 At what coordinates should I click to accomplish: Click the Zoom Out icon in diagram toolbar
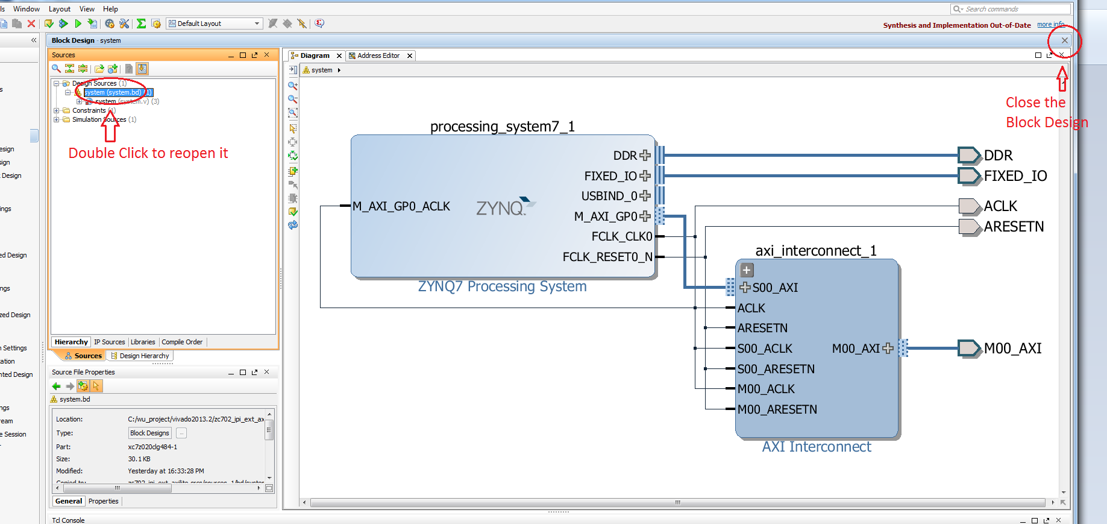[x=293, y=99]
